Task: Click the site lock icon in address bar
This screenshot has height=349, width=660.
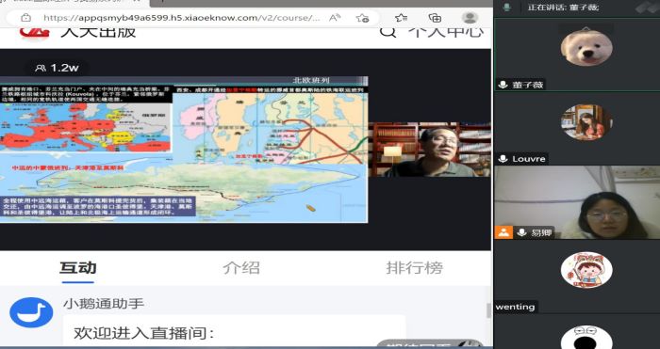Action: 25,18
